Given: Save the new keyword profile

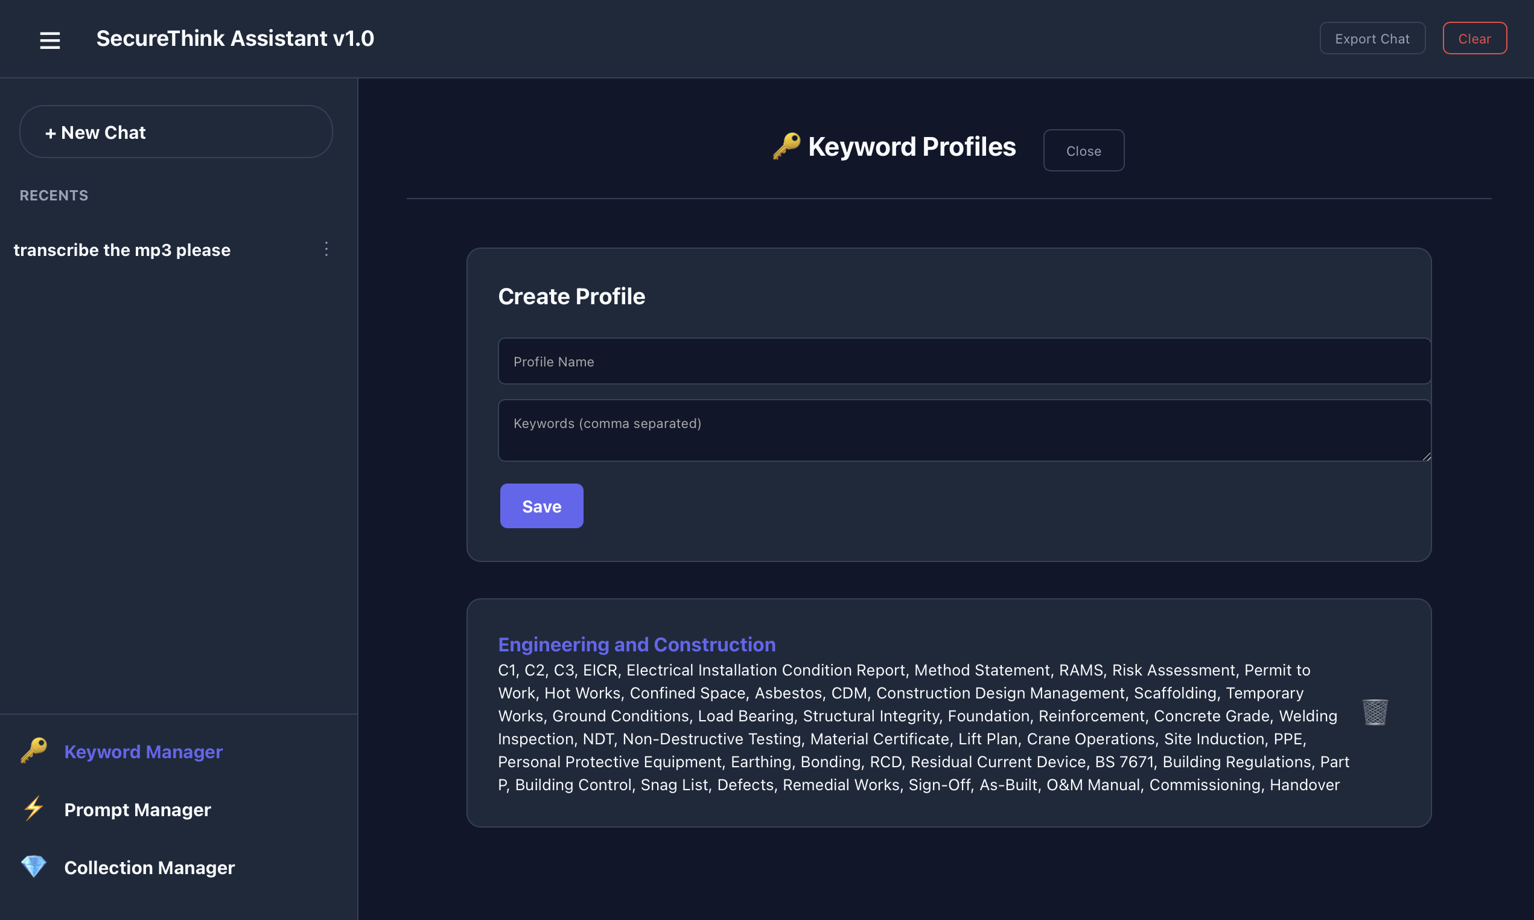Looking at the screenshot, I should click(x=541, y=506).
